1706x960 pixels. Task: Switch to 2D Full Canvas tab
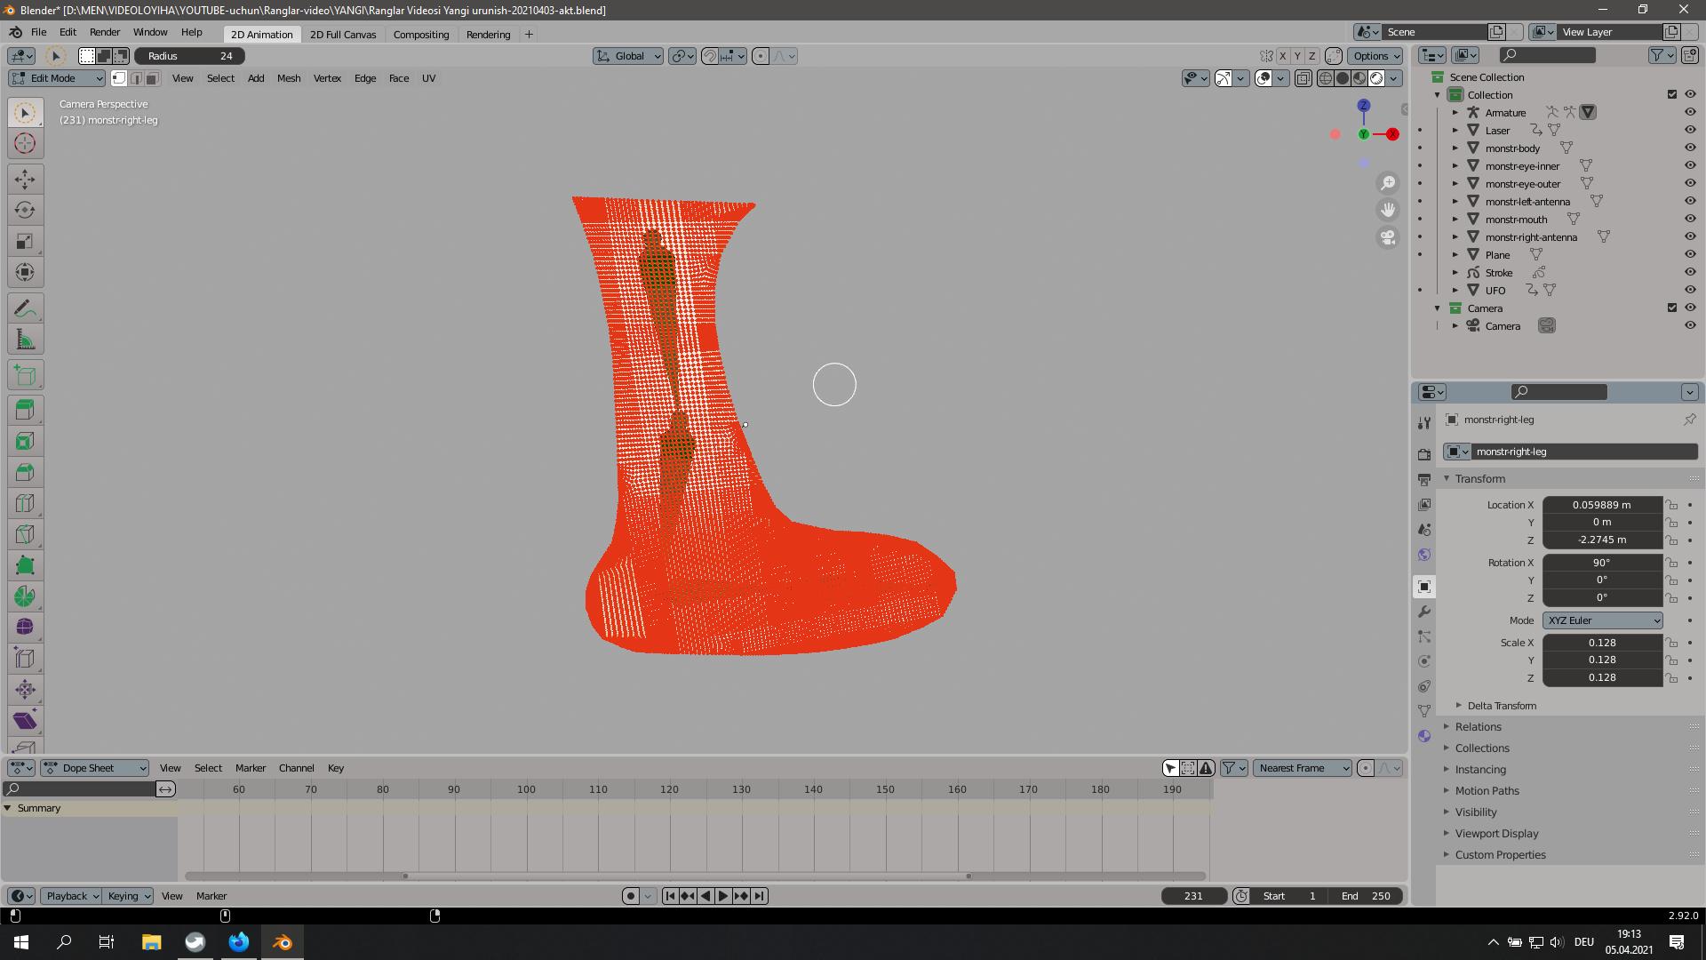coord(343,35)
